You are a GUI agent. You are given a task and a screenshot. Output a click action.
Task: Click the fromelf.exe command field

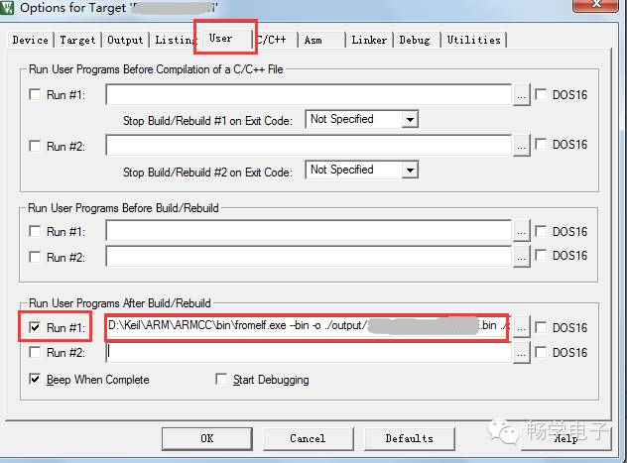click(308, 327)
